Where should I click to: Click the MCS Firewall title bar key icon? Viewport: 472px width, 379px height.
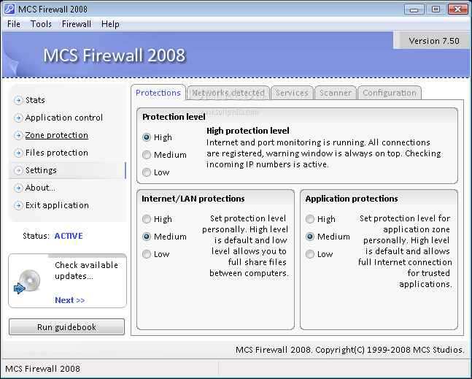pyautogui.click(x=9, y=9)
